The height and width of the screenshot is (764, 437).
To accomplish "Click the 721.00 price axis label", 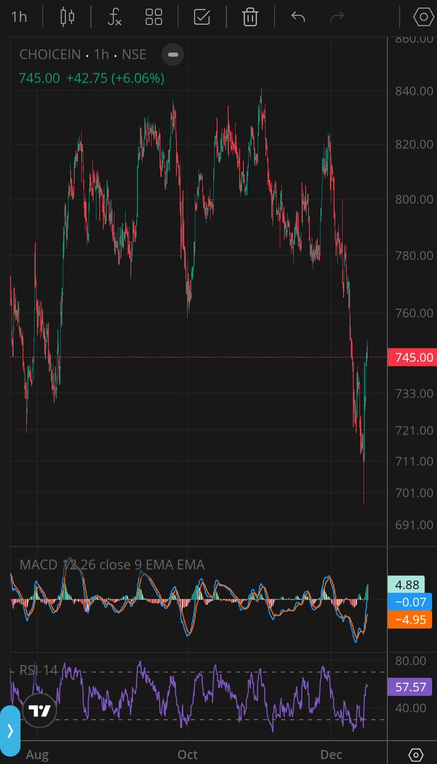I will point(413,430).
